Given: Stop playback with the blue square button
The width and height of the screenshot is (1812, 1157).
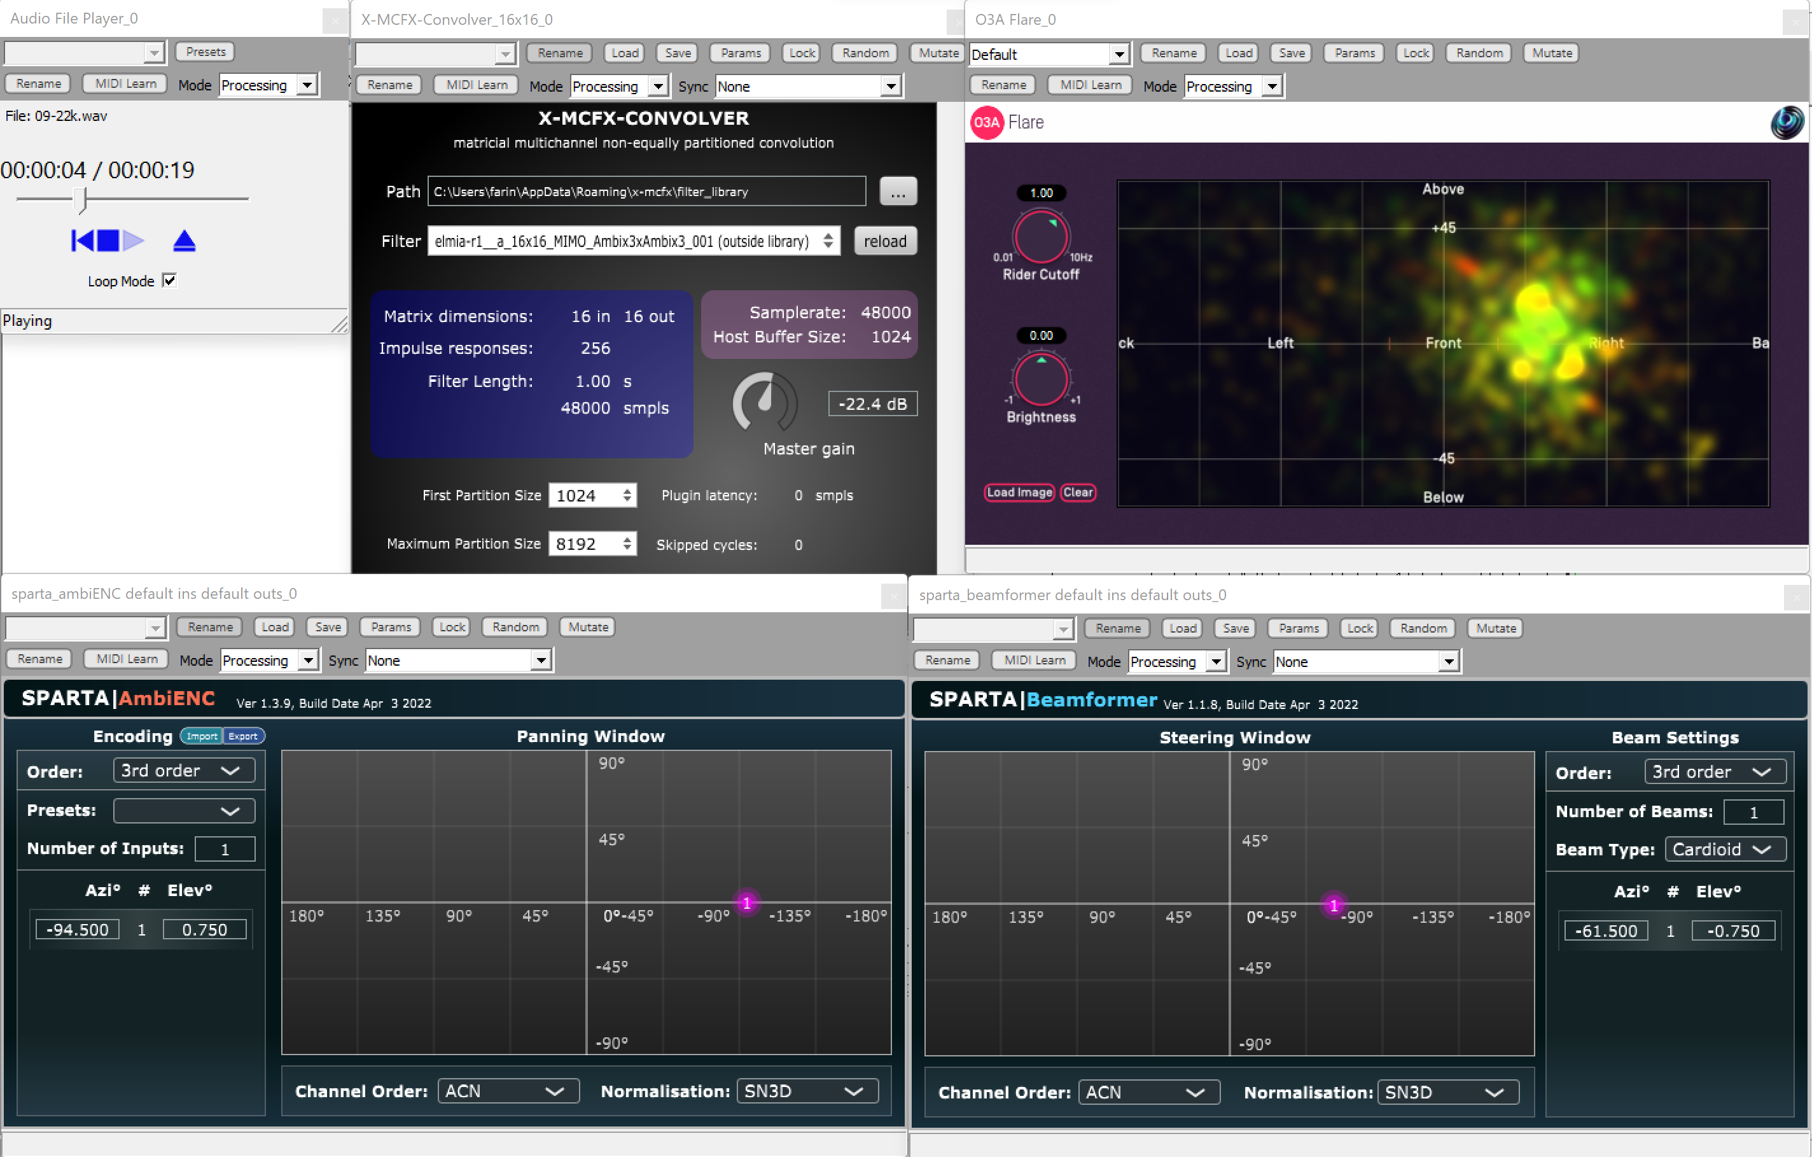Looking at the screenshot, I should [x=108, y=241].
